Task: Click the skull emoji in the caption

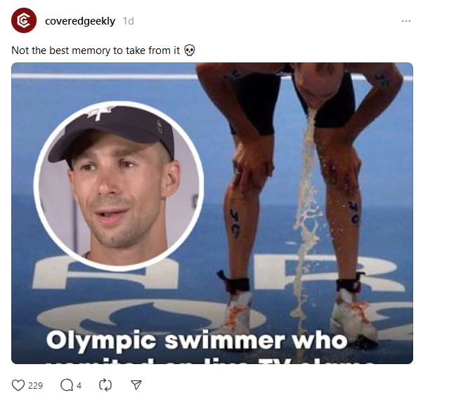Action: coord(189,51)
